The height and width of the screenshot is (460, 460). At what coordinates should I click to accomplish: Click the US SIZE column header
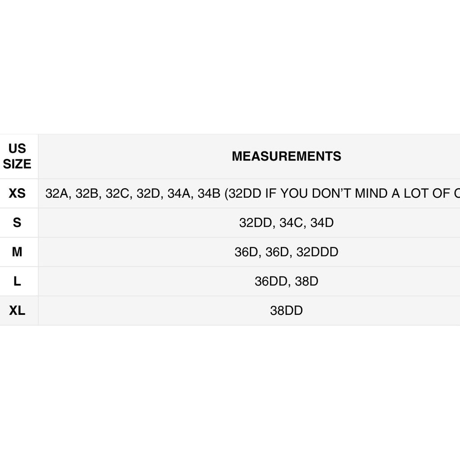pyautogui.click(x=17, y=156)
